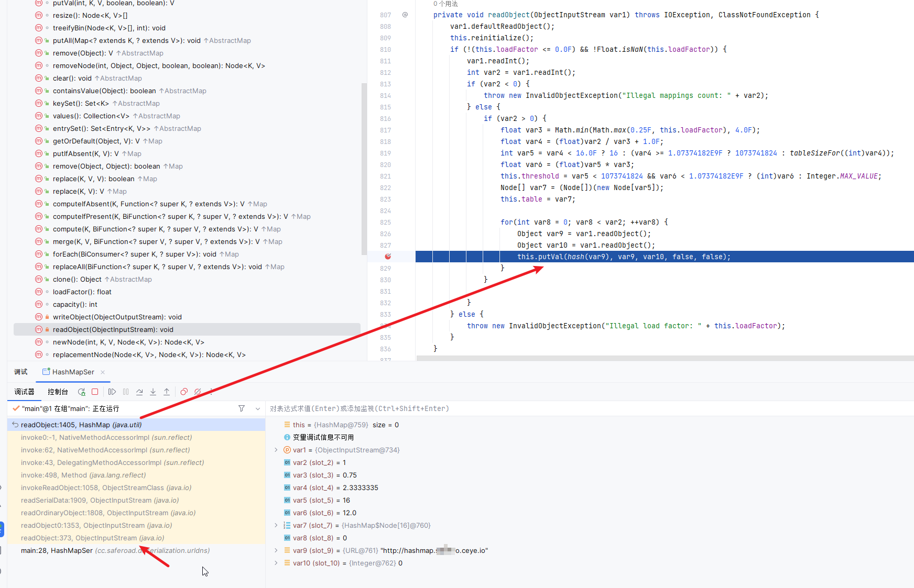Select the invoke0:-1 NativeMethodAccessorImpl frame
The height and width of the screenshot is (588, 914).
pos(136,437)
